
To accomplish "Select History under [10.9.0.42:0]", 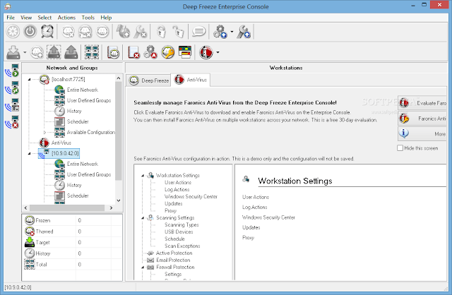I will pyautogui.click(x=74, y=185).
